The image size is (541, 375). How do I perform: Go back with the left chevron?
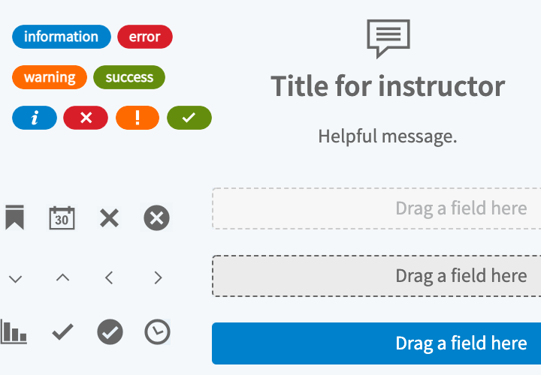pyautogui.click(x=109, y=277)
